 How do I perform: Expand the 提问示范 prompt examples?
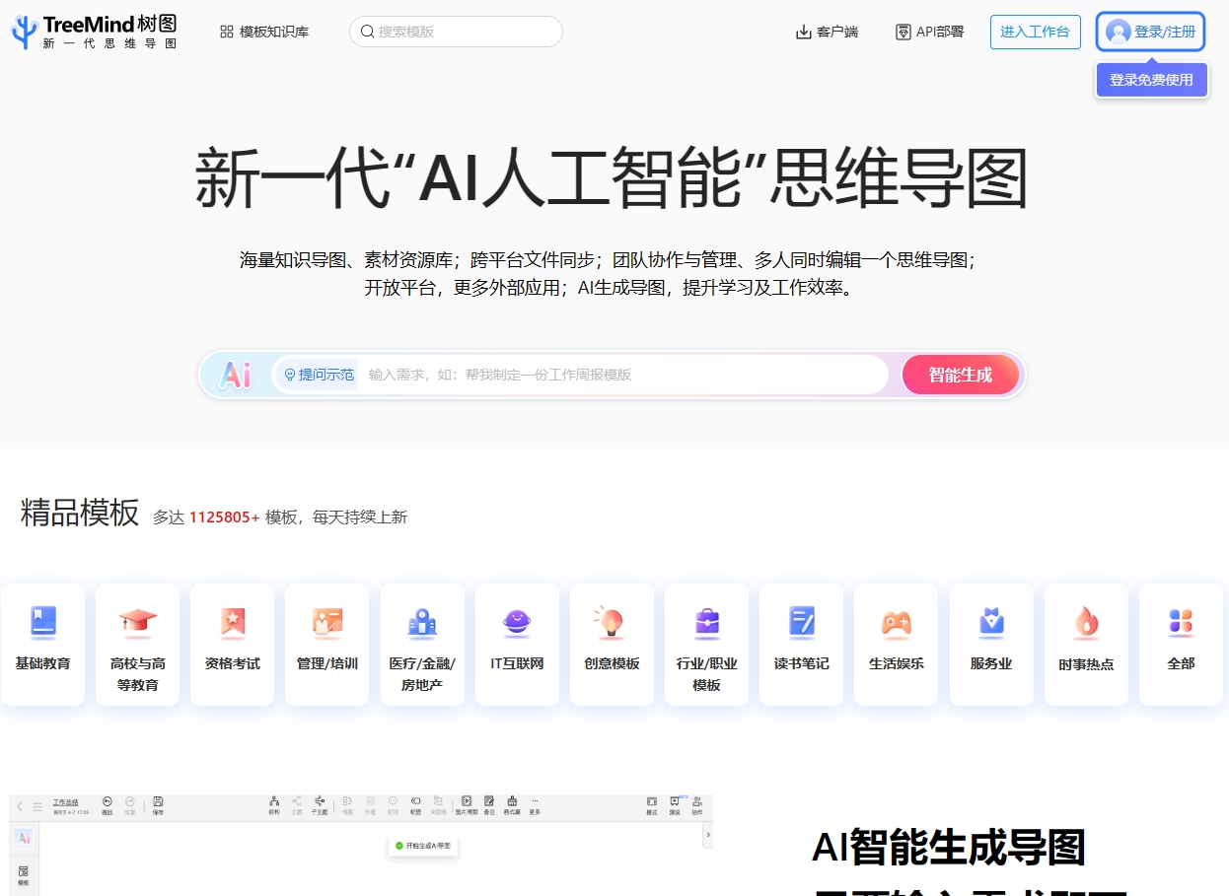point(319,375)
